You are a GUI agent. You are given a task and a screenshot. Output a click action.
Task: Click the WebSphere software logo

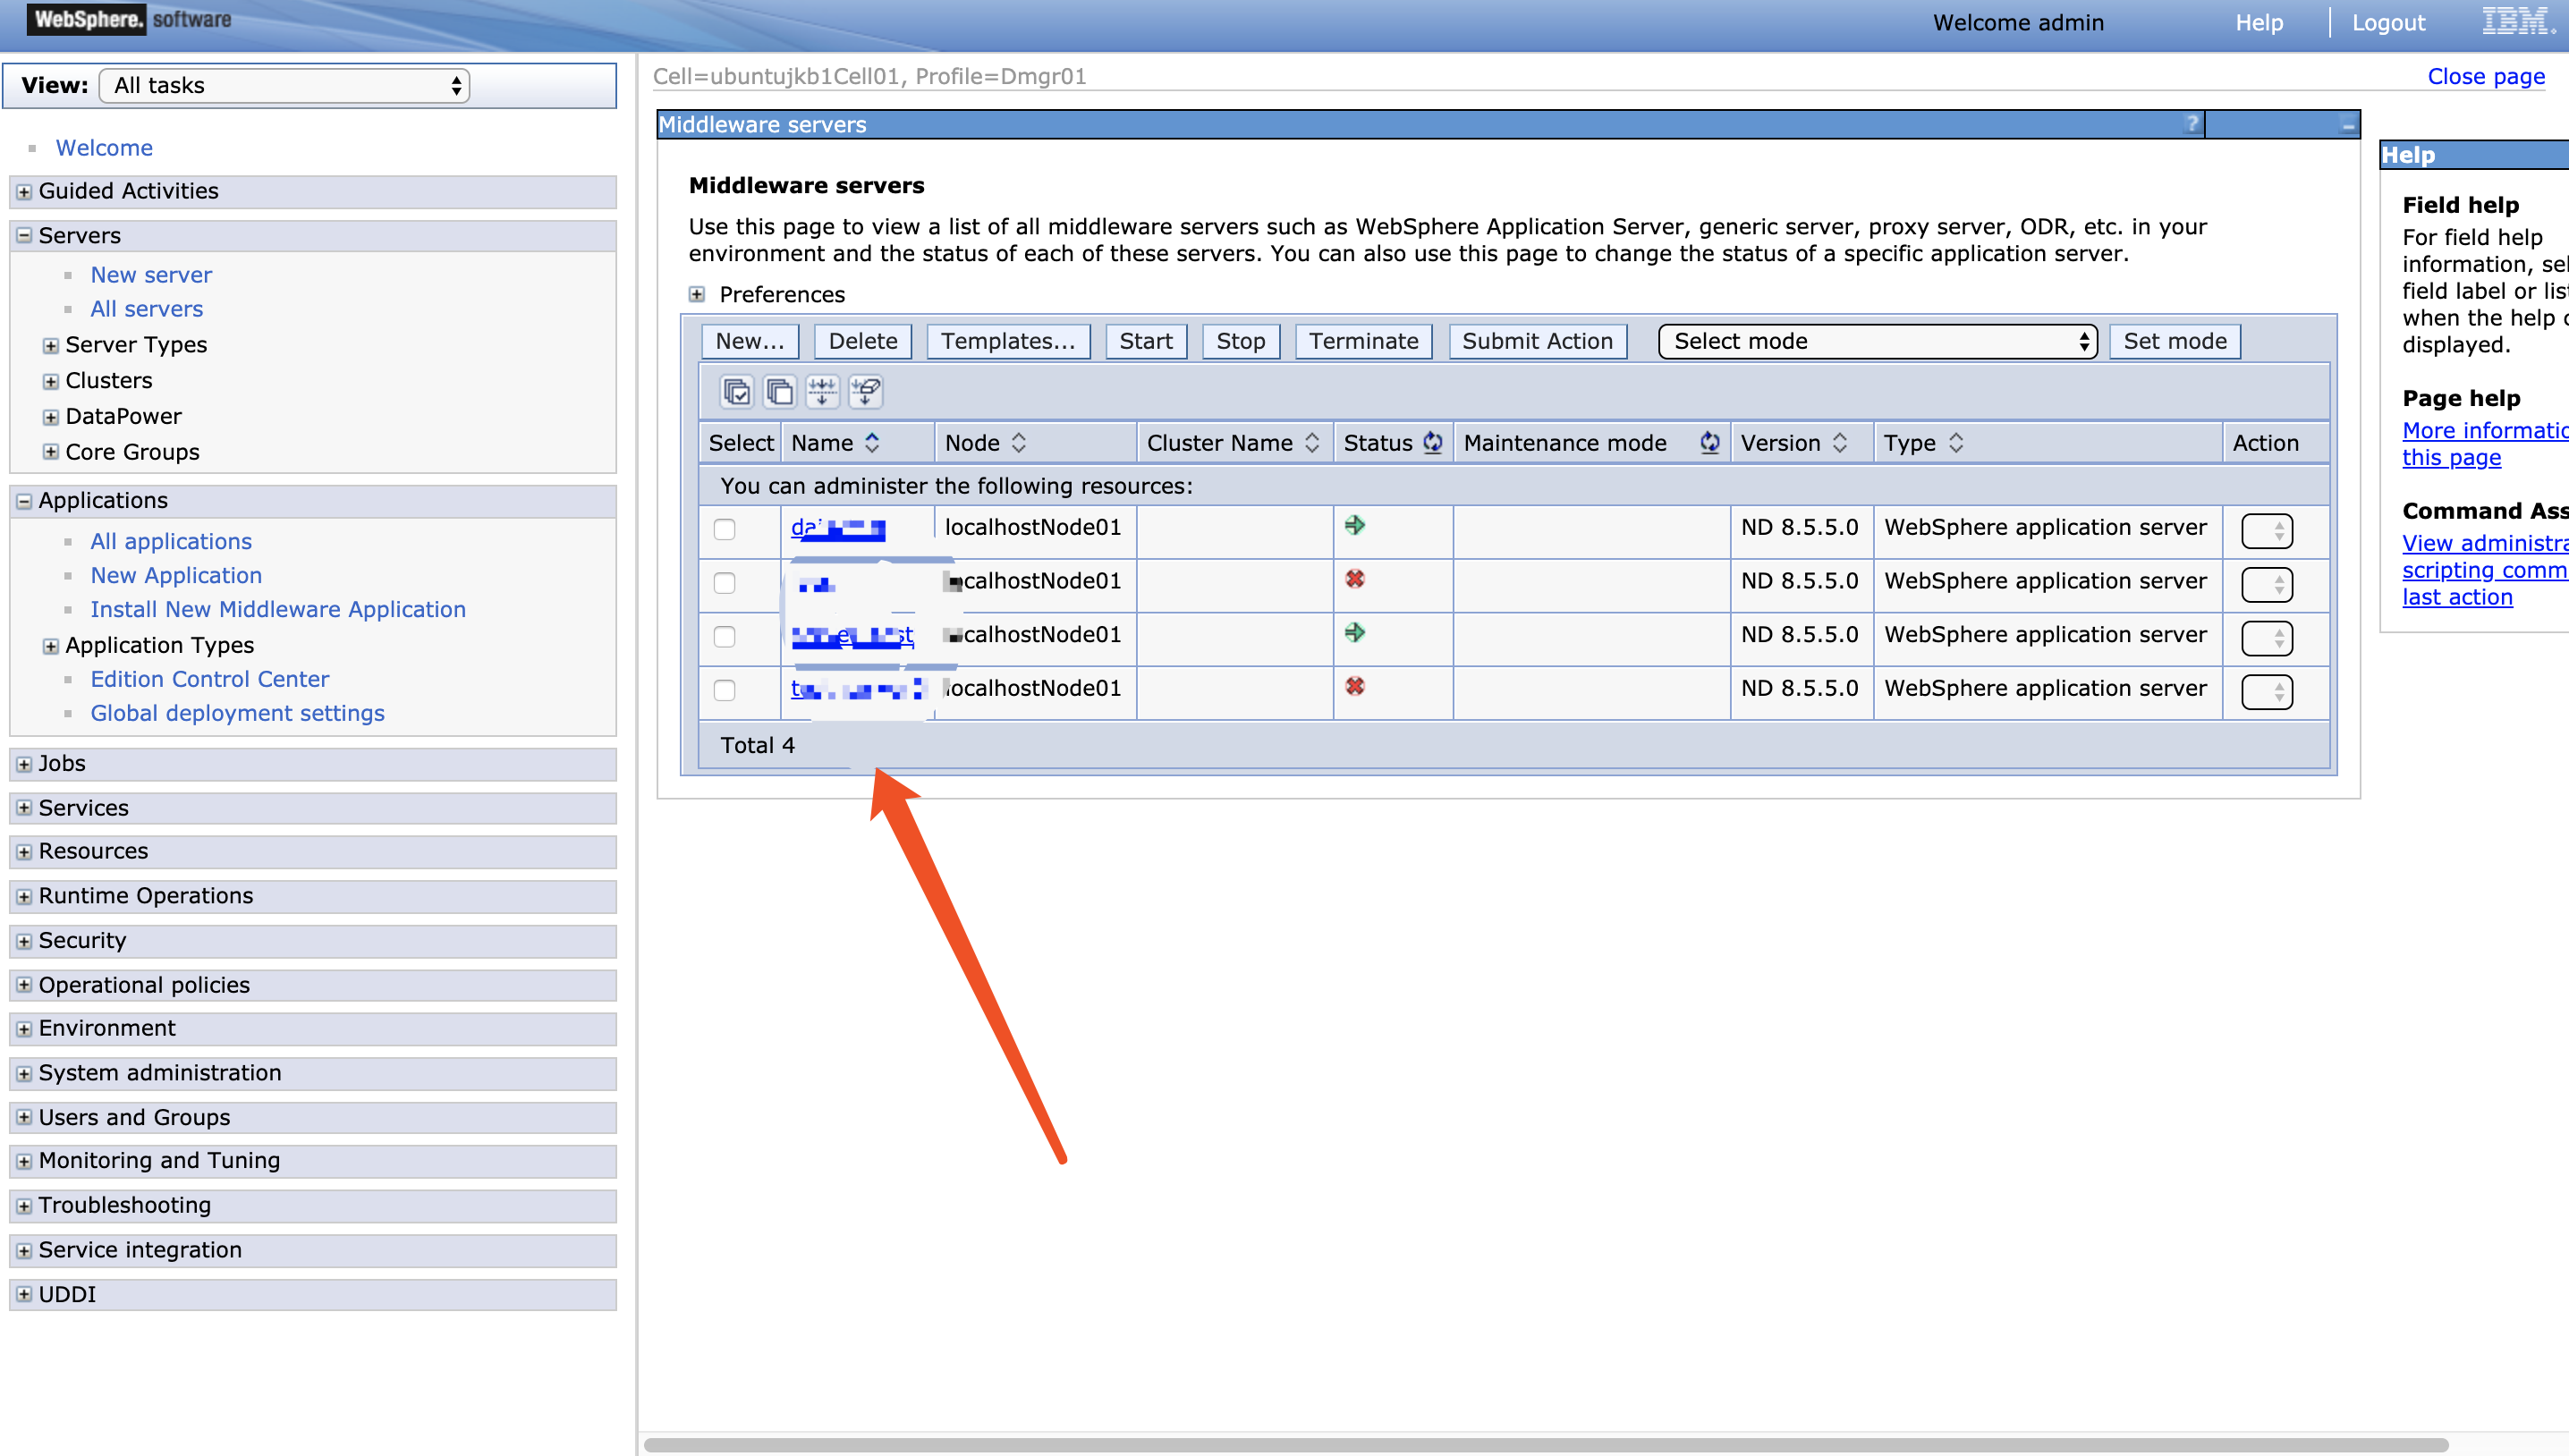tap(130, 19)
